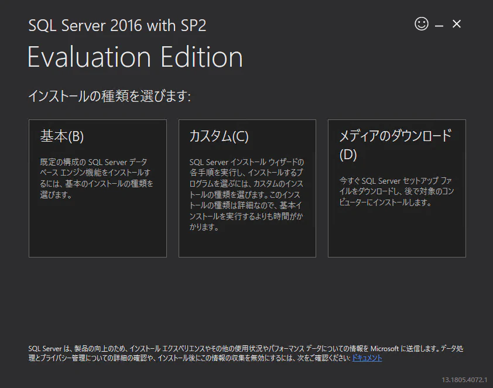
Task: Click the Evaluation Edition heading
Action: 135,57
